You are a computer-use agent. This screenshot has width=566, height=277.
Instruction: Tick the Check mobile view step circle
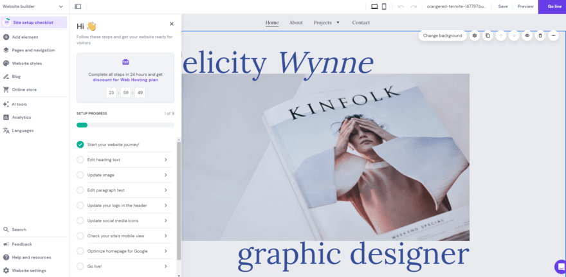[80, 236]
